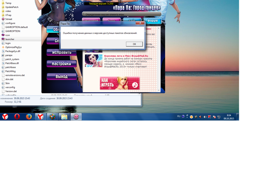Open Firefox from the taskbar
Screen dimensions: 279x175
[x=29, y=117]
